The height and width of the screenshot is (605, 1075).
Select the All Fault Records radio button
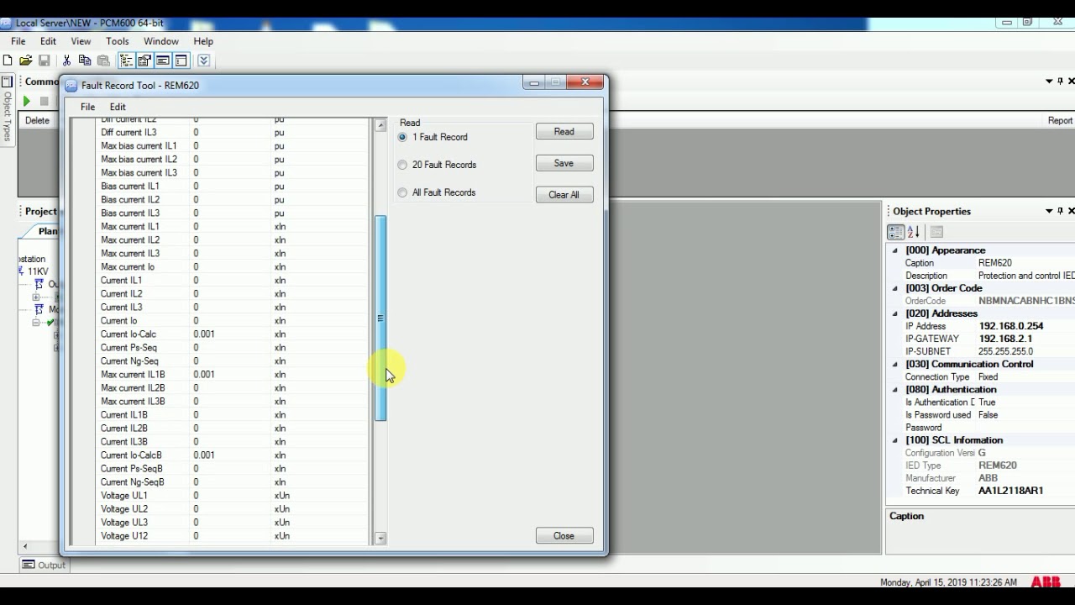[402, 192]
